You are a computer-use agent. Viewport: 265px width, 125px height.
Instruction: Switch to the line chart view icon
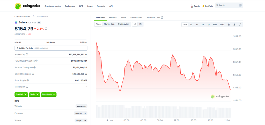click(135, 24)
